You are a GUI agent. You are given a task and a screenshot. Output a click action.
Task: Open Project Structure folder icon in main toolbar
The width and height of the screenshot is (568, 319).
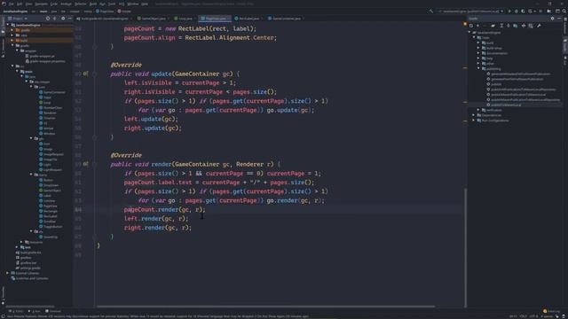click(x=549, y=12)
